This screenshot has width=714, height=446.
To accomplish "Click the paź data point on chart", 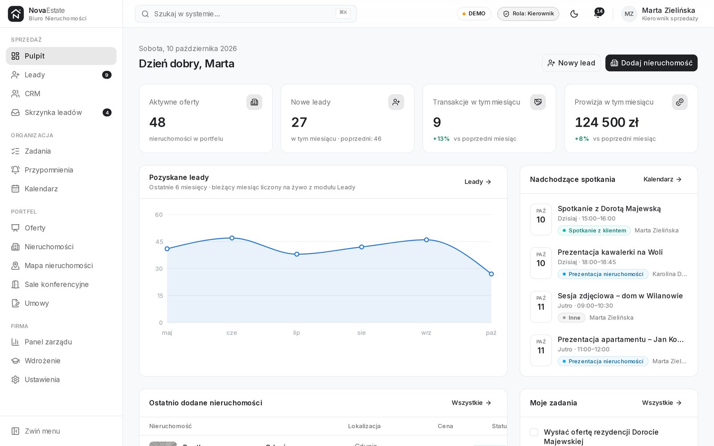I will [491, 274].
